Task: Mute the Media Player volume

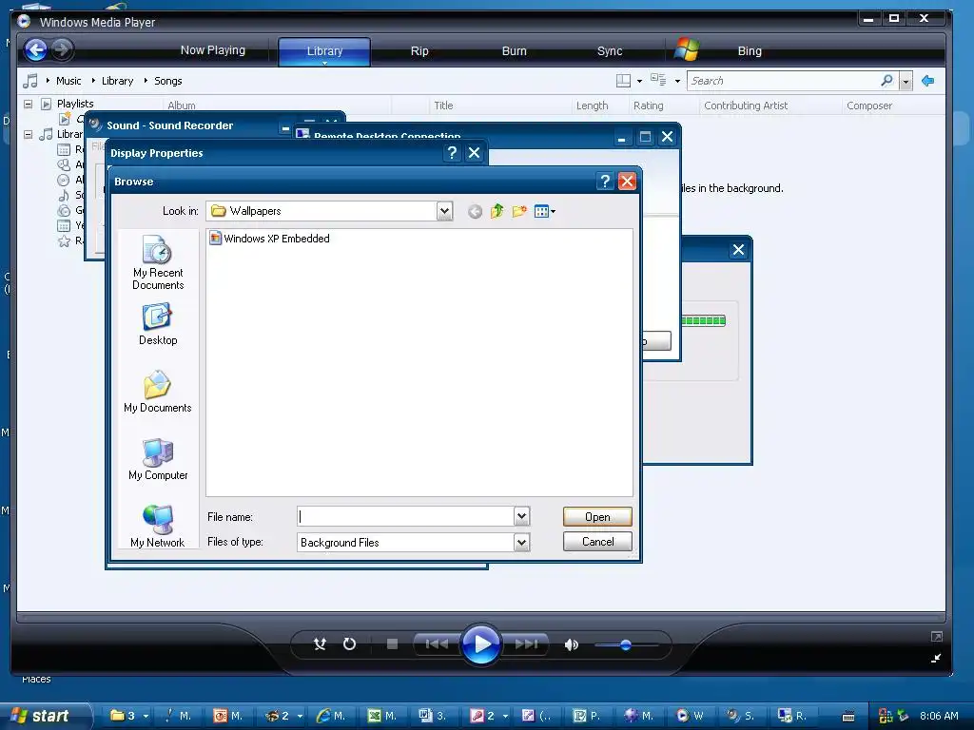Action: (x=572, y=645)
